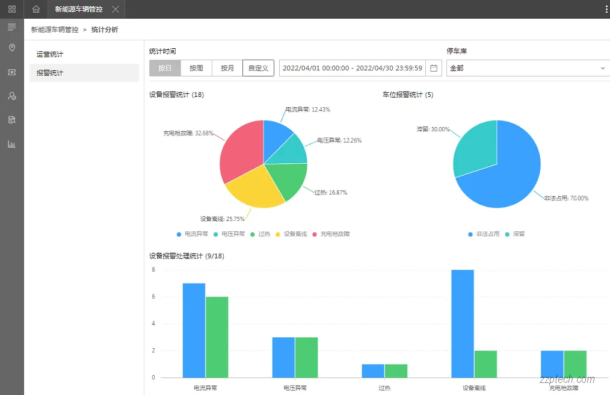Click the document audit icon in the sidebar
The image size is (610, 395).
tap(11, 120)
